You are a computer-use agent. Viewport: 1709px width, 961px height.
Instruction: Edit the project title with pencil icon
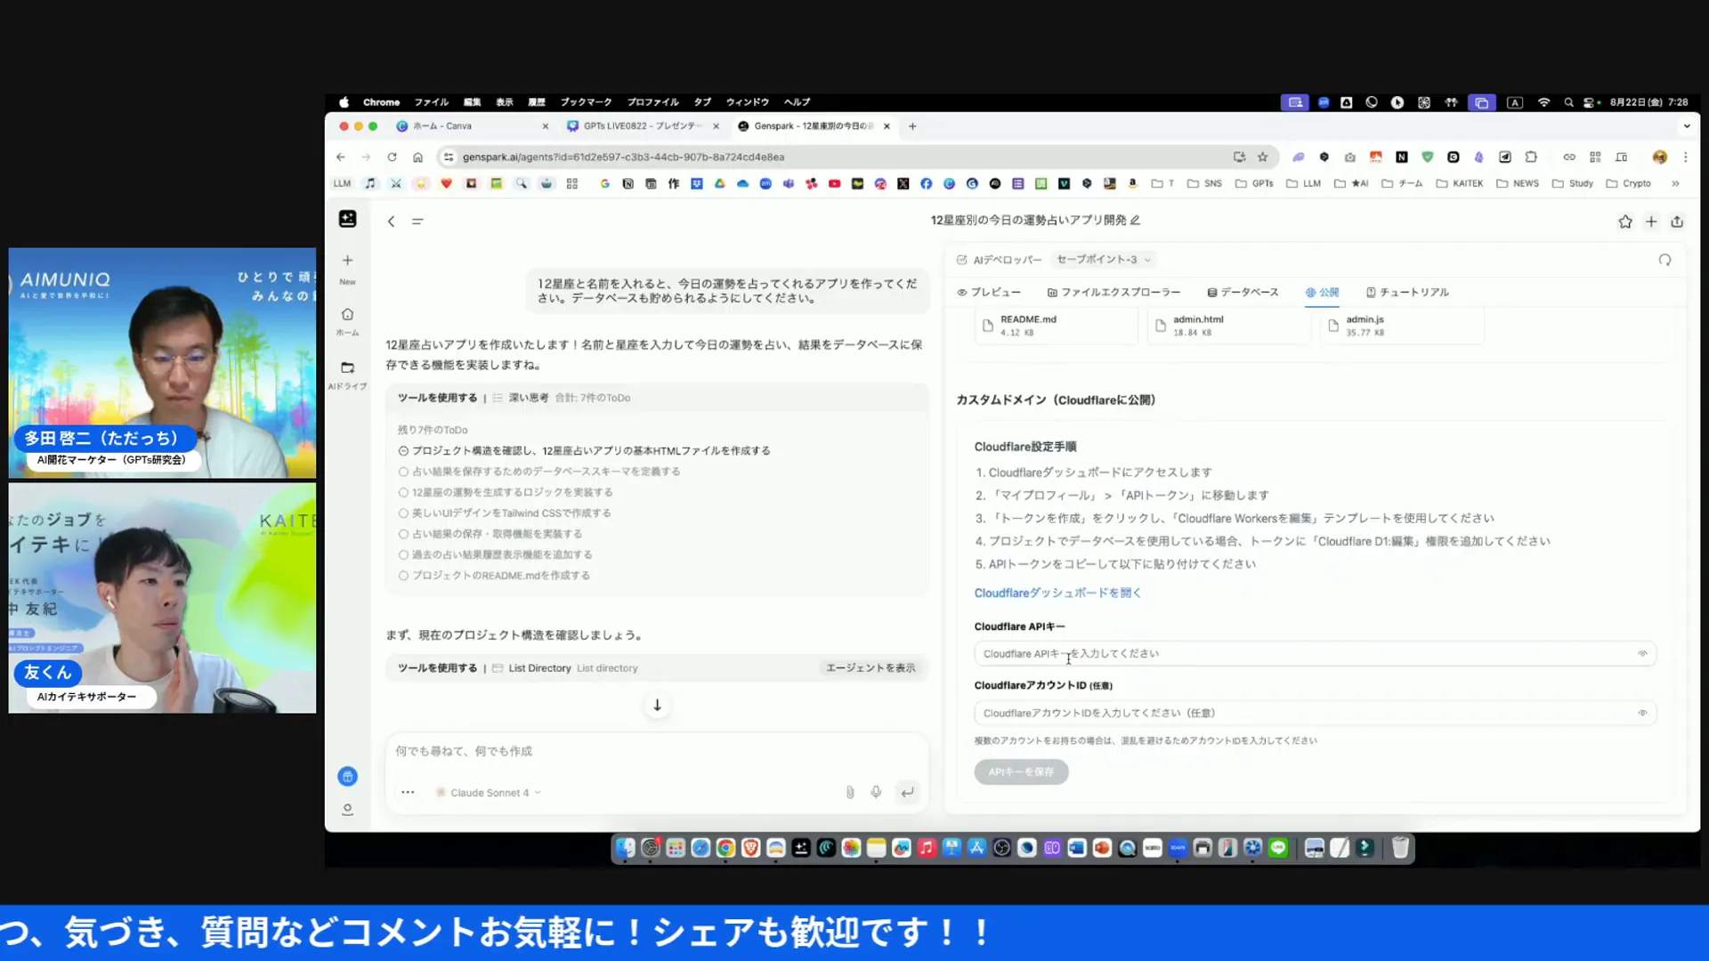(x=1135, y=220)
